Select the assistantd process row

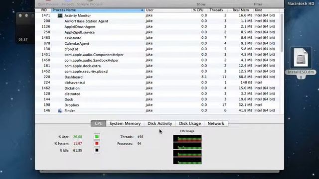coord(158,38)
